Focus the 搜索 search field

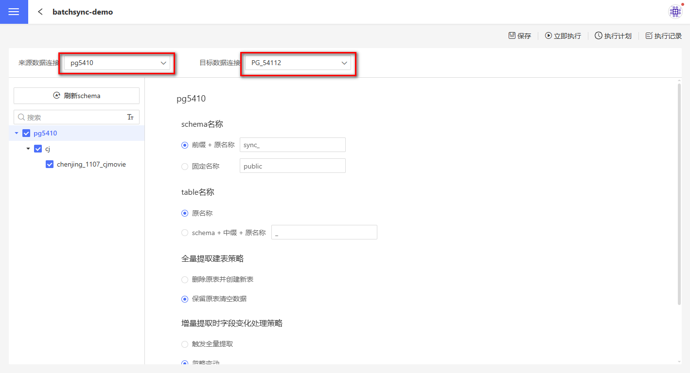[76, 117]
